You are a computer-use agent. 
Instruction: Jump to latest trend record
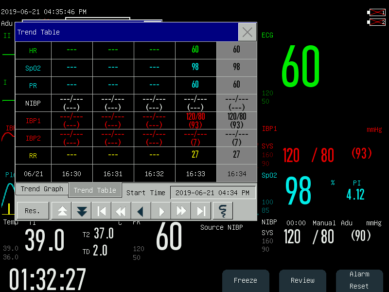coord(201,211)
